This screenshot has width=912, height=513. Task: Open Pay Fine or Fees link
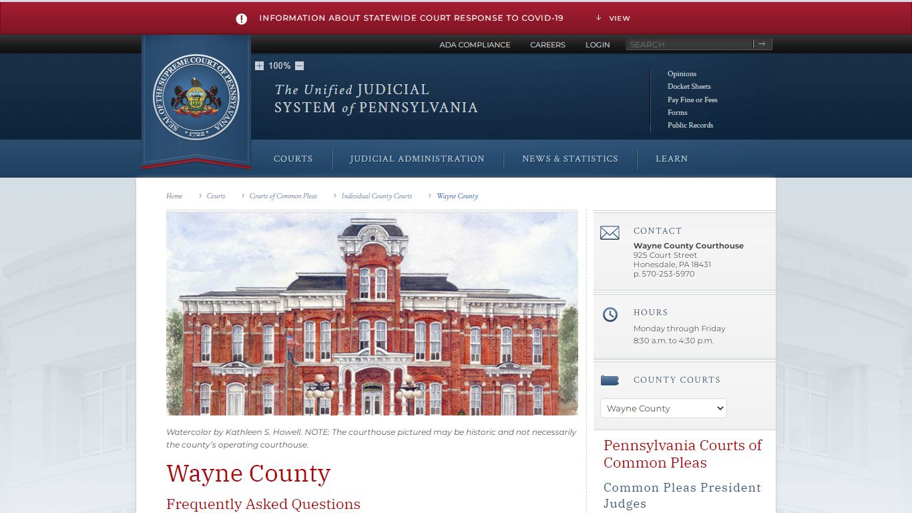point(692,100)
